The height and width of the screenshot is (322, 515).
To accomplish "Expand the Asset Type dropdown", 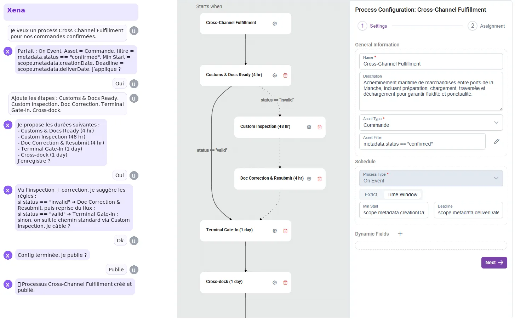I will tap(431, 123).
